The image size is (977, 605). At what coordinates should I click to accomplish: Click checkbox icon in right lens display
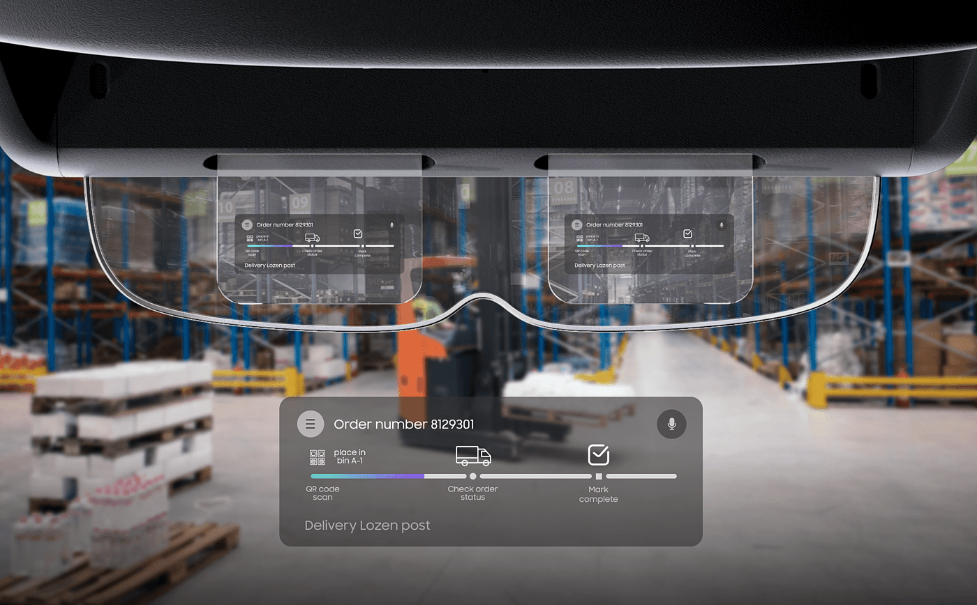[687, 234]
